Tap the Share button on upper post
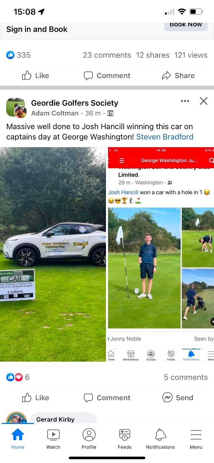Screen dimensions: 214x463 178,76
